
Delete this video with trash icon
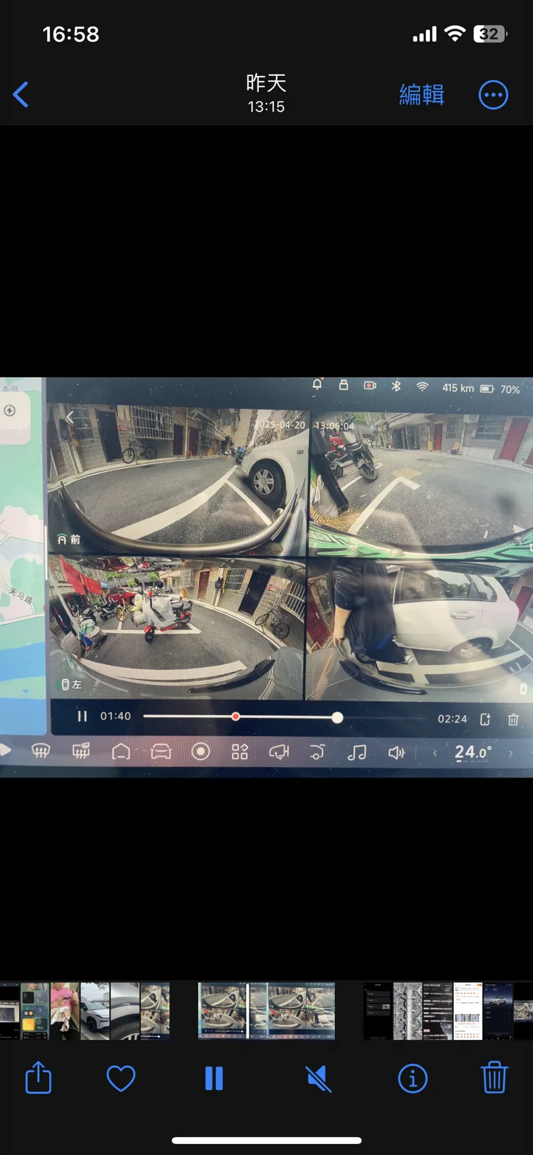(494, 1078)
